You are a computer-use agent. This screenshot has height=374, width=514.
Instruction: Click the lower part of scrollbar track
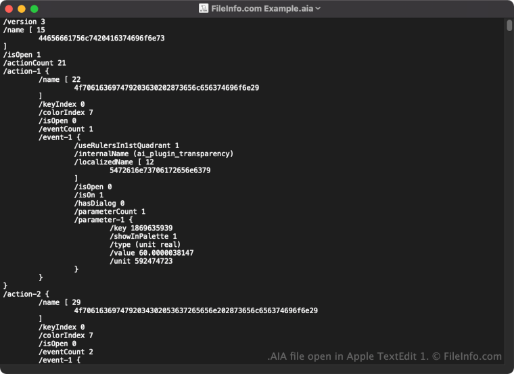509,271
